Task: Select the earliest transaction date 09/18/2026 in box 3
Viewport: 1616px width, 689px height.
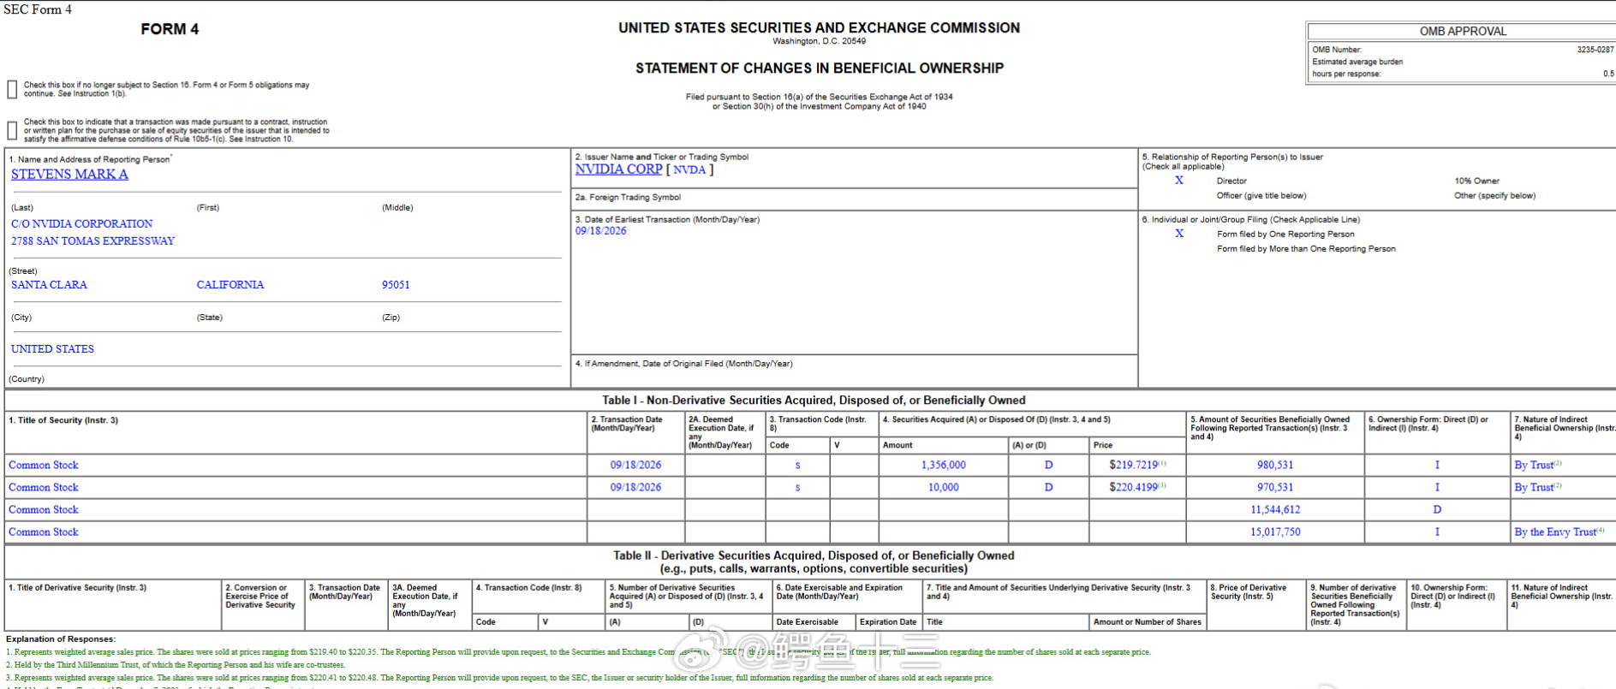Action: click(600, 231)
